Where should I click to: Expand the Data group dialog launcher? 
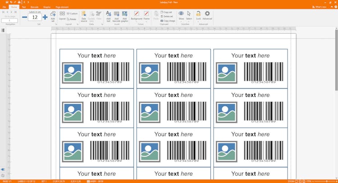[x=102, y=24]
